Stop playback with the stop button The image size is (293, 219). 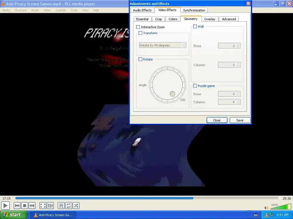click(x=25, y=206)
